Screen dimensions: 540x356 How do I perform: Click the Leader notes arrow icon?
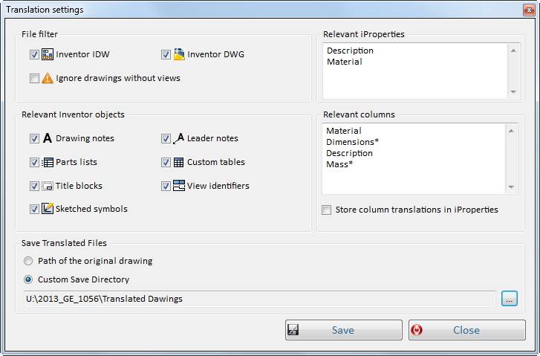click(x=179, y=138)
